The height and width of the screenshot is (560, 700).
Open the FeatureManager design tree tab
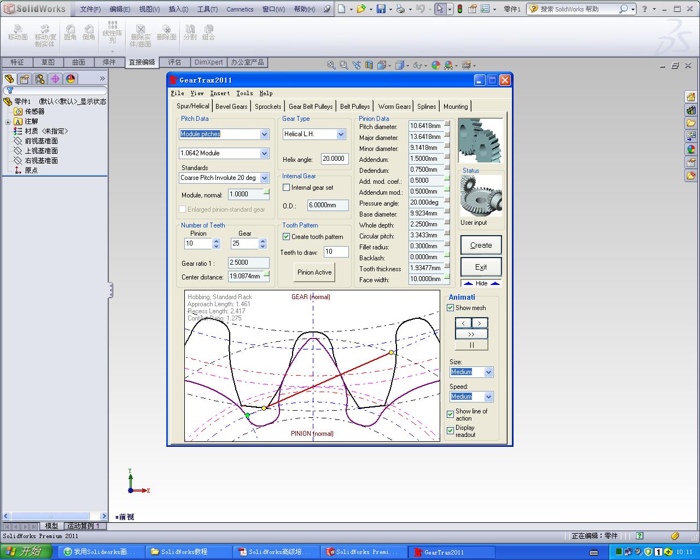pos(9,79)
